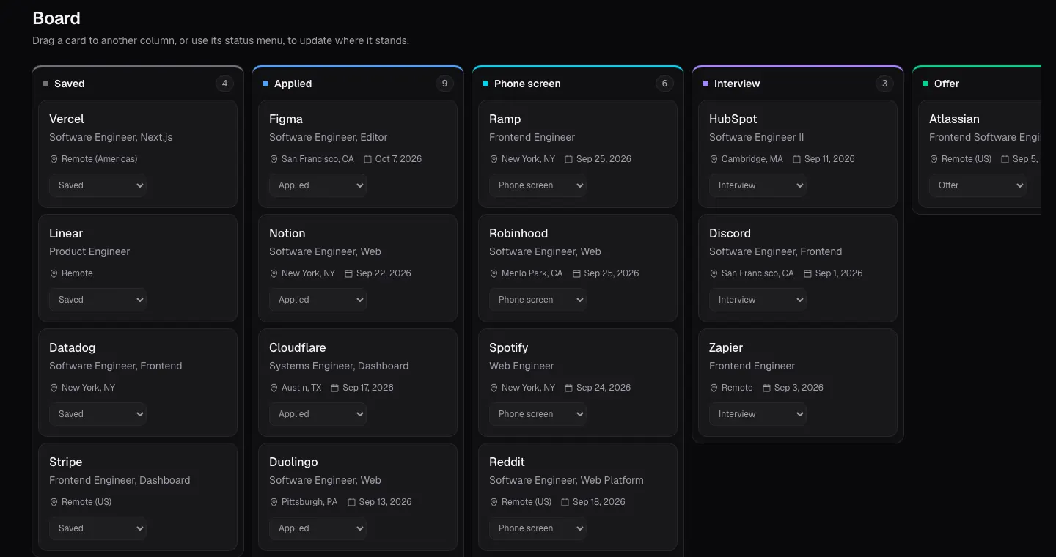
Task: Open the status dropdown on Figma card
Action: tap(318, 185)
